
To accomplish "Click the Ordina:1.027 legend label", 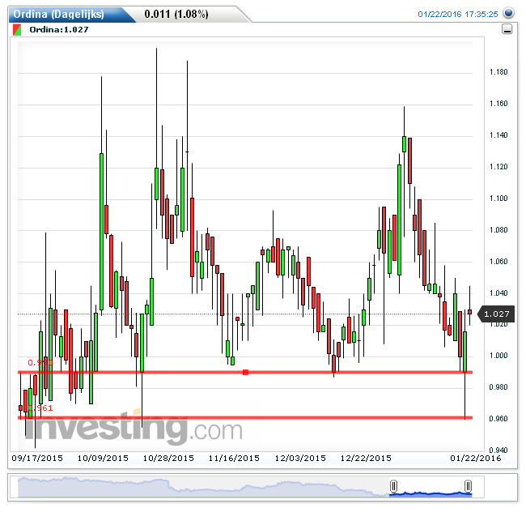I will pyautogui.click(x=59, y=29).
